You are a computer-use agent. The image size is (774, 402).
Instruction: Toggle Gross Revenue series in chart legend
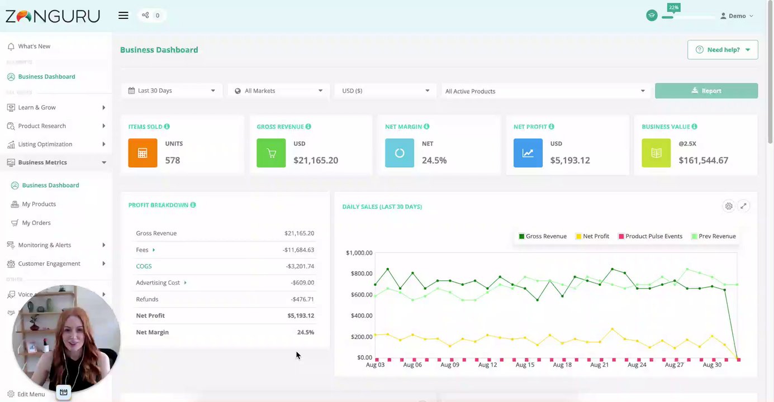(543, 236)
